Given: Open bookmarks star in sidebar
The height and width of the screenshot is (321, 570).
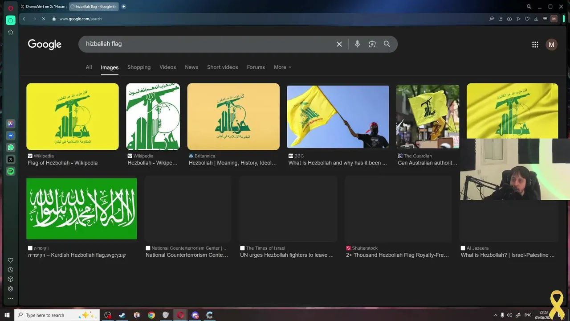Looking at the screenshot, I should click(x=11, y=32).
